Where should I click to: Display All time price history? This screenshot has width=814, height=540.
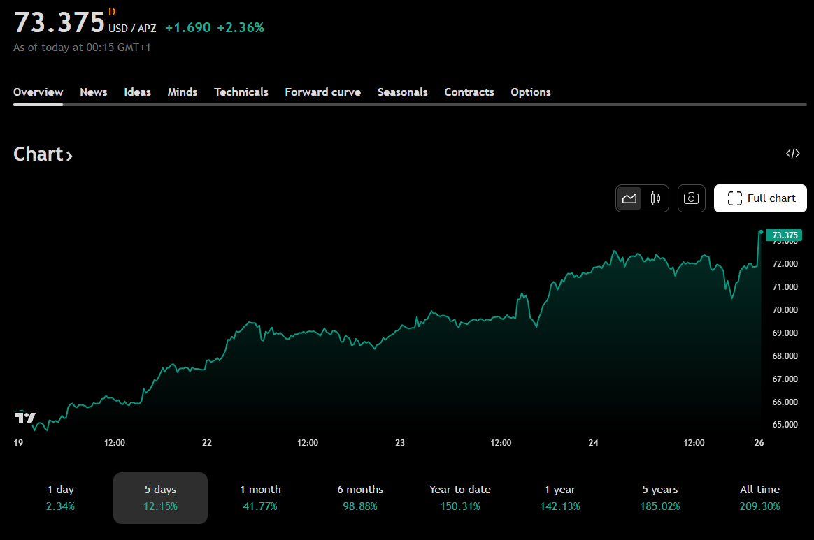pos(759,497)
